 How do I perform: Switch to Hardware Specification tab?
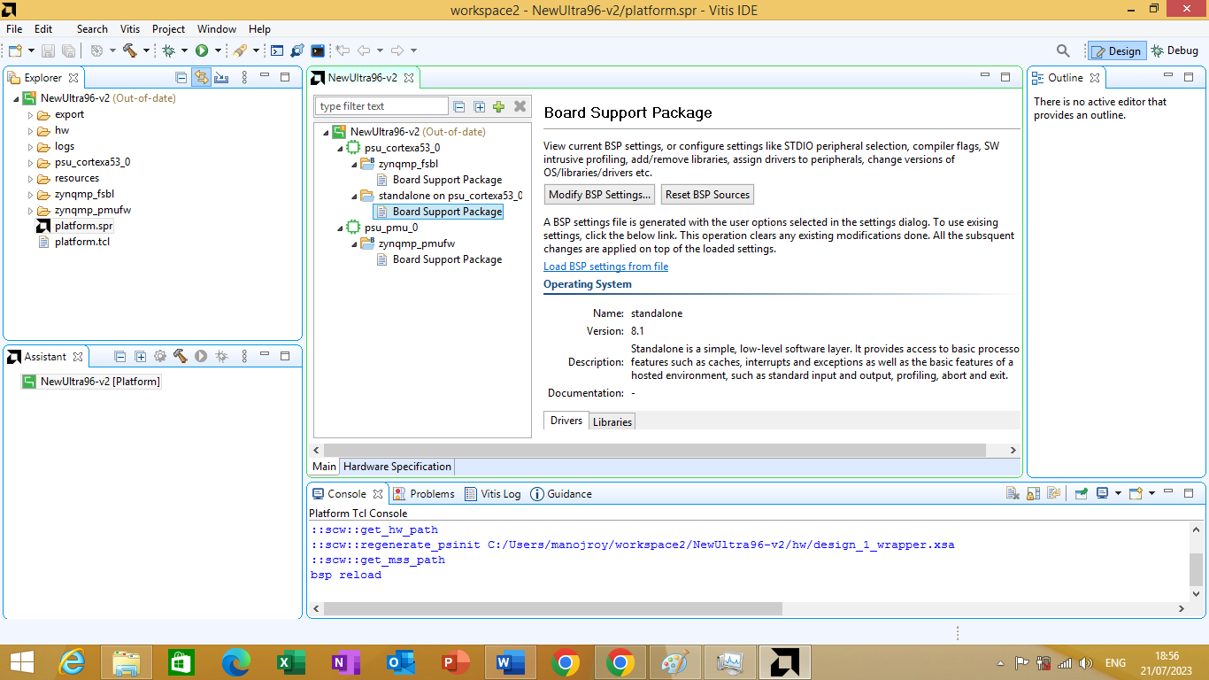397,467
